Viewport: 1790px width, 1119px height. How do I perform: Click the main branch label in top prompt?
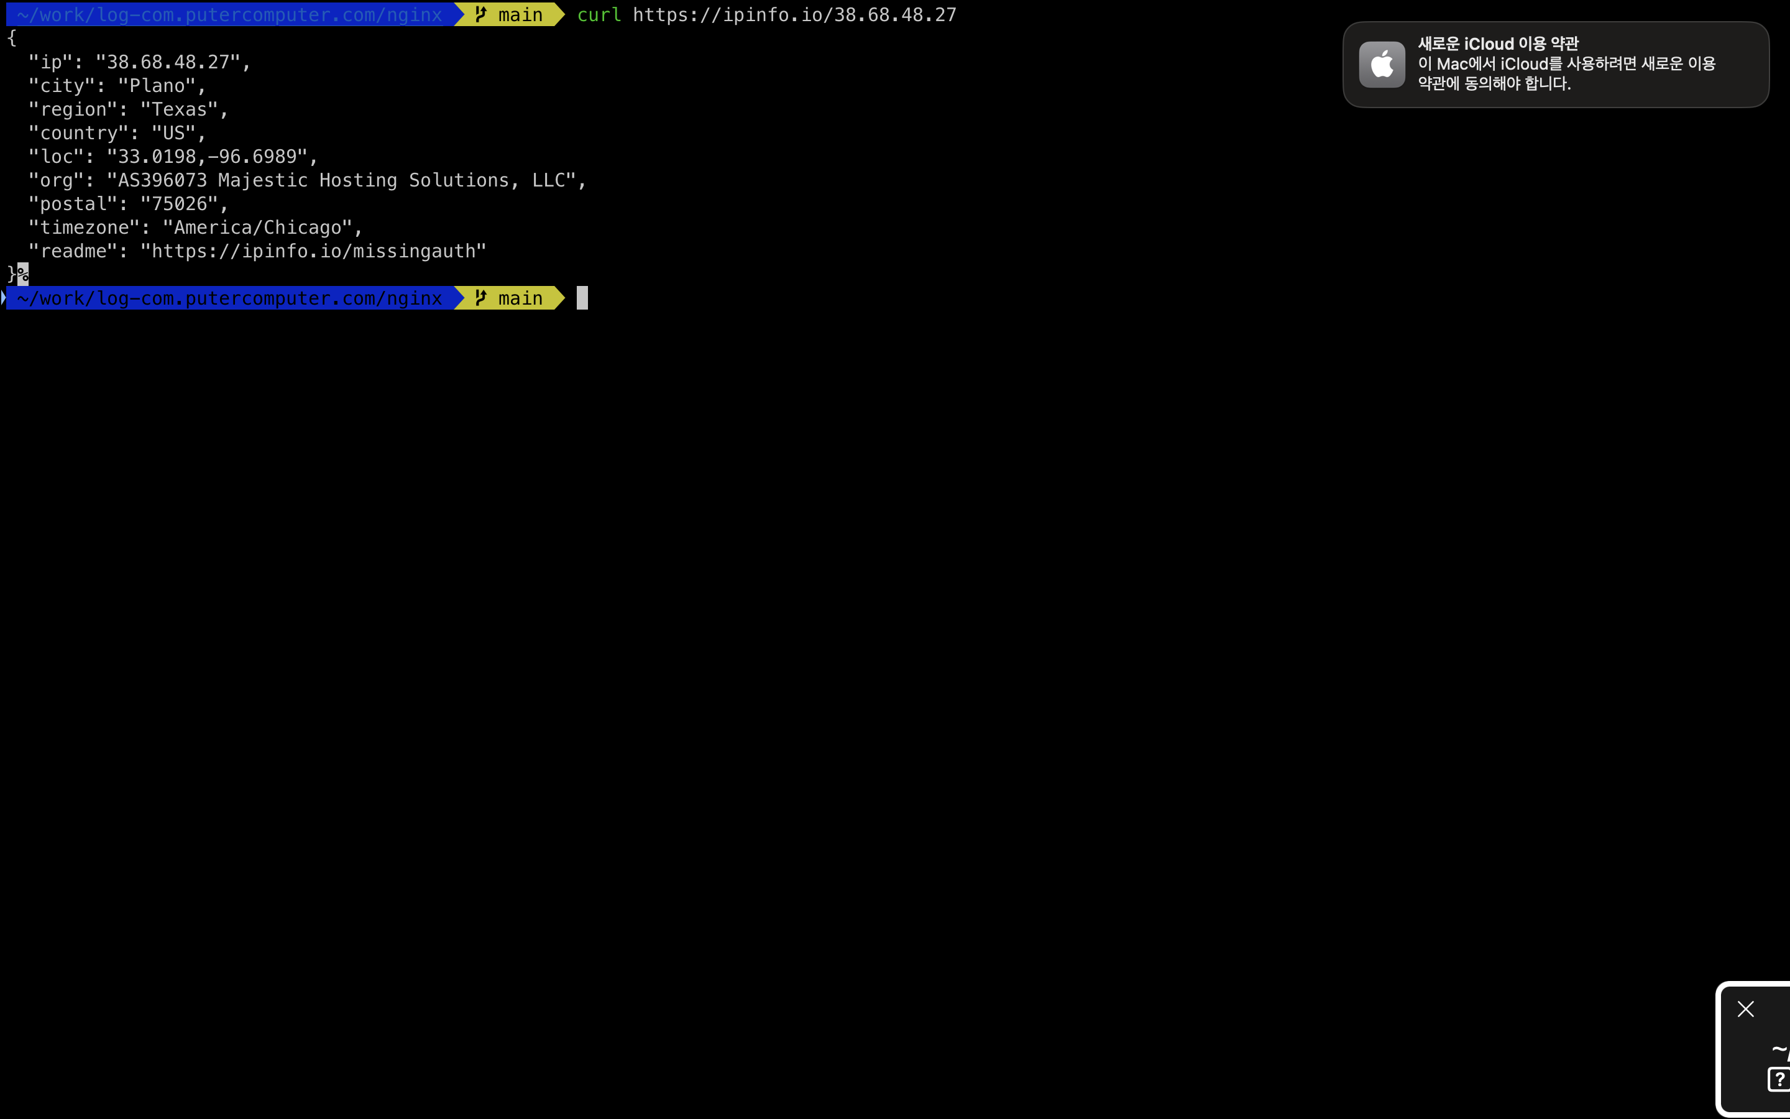(520, 14)
